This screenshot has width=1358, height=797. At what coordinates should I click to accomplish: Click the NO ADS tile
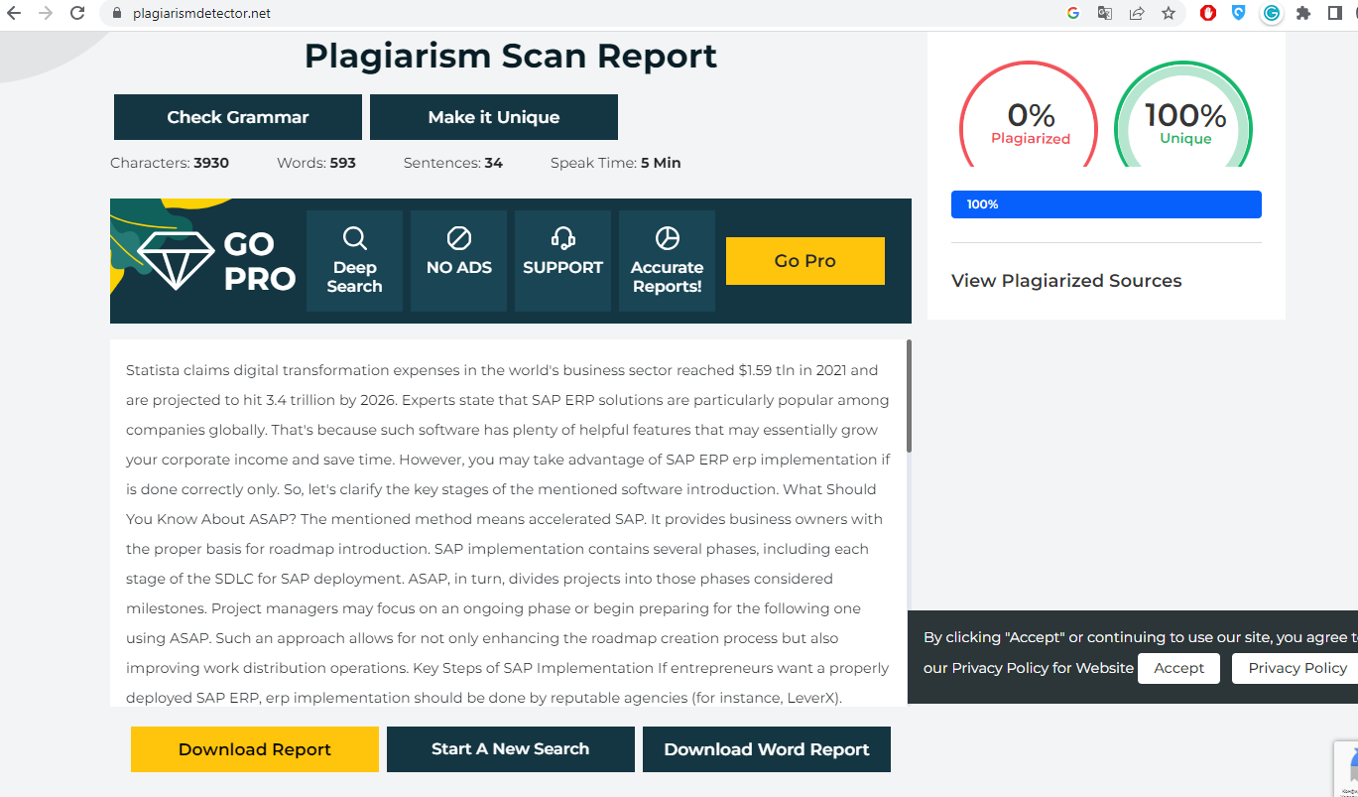458,261
